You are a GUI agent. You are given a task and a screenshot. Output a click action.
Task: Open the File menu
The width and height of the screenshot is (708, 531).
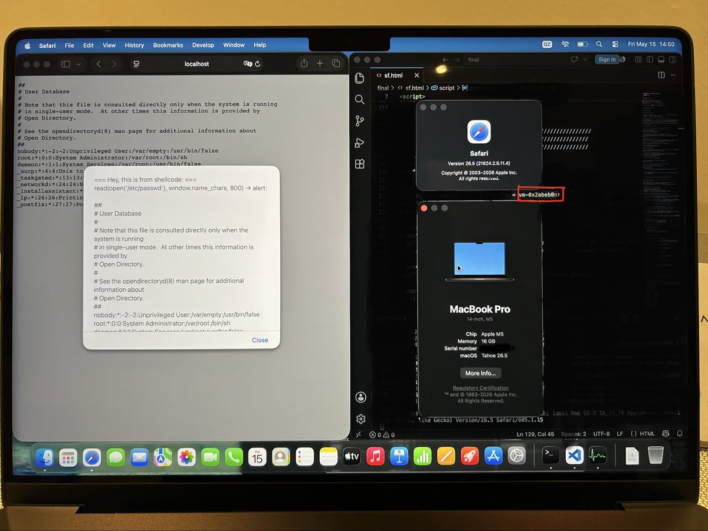point(69,45)
